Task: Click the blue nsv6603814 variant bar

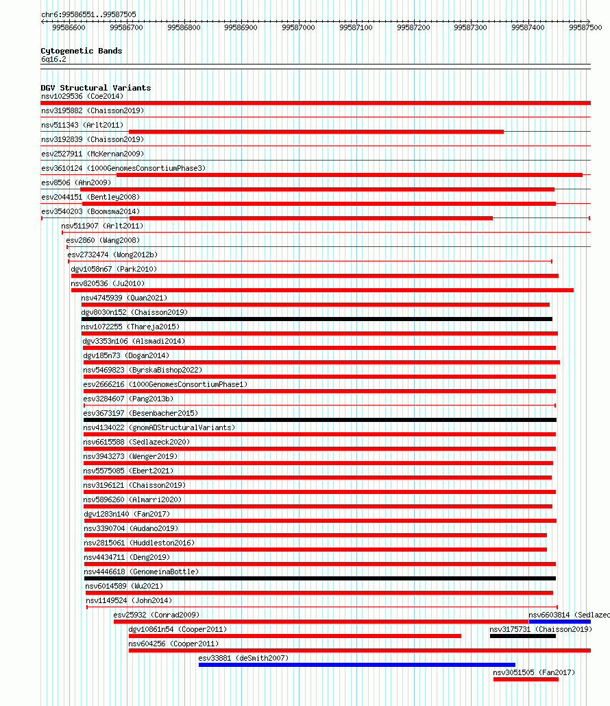Action: tap(559, 622)
